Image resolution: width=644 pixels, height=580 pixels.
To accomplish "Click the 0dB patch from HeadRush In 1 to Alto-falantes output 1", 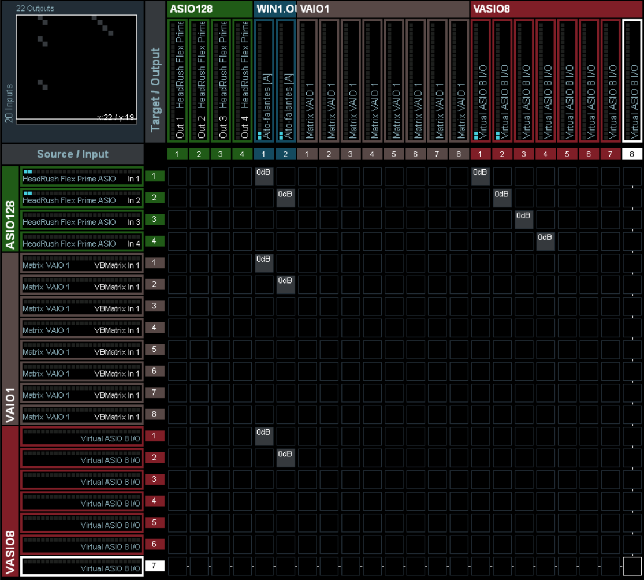I will (264, 176).
